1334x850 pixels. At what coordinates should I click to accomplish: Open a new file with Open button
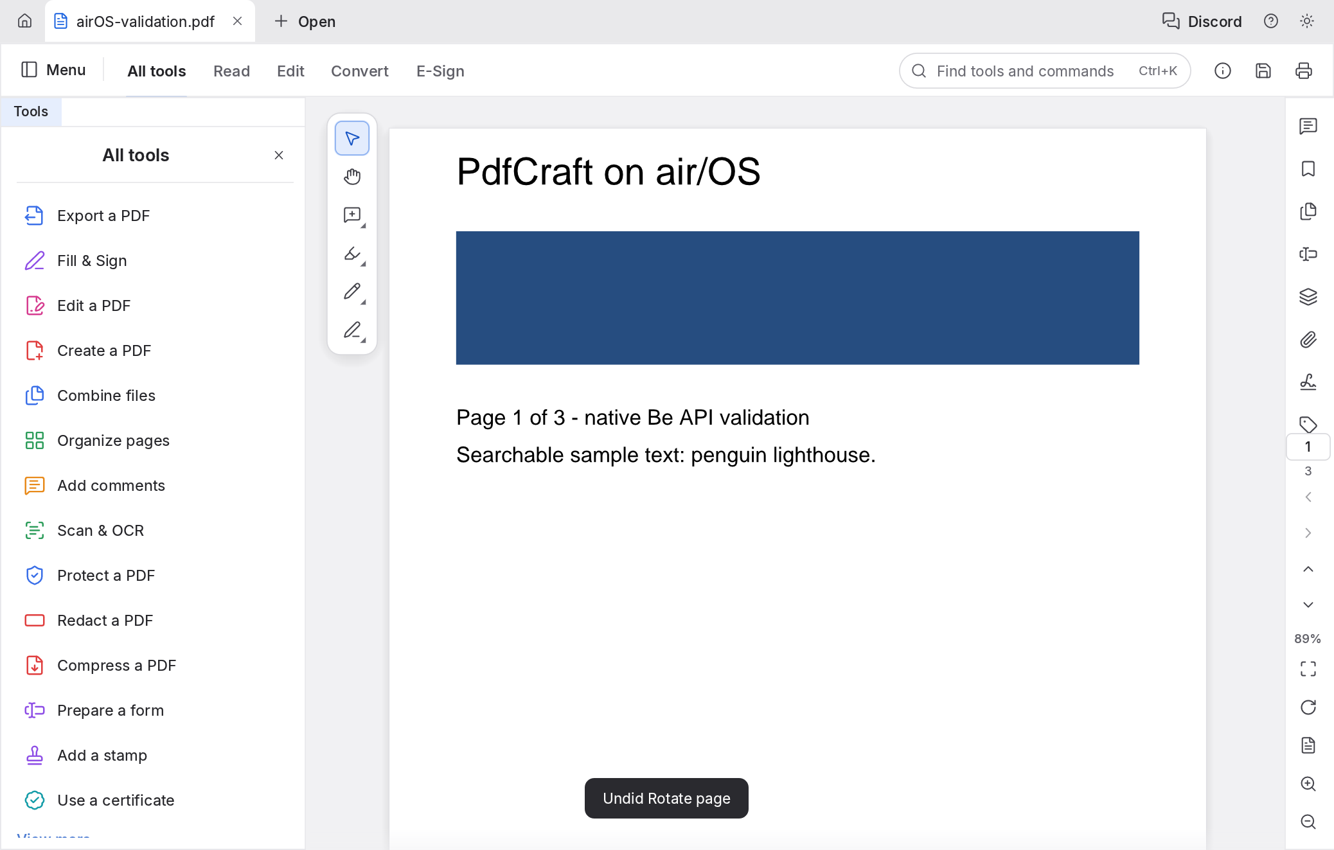pyautogui.click(x=305, y=21)
